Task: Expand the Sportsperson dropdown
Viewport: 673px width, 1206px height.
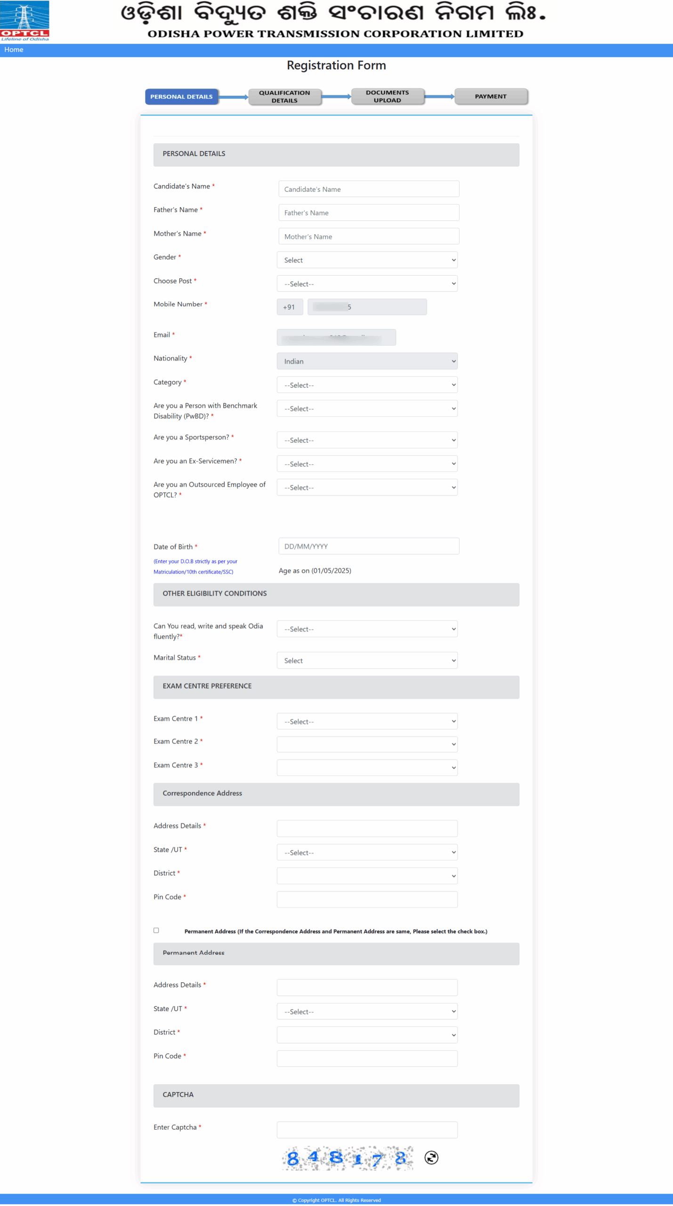Action: click(367, 440)
